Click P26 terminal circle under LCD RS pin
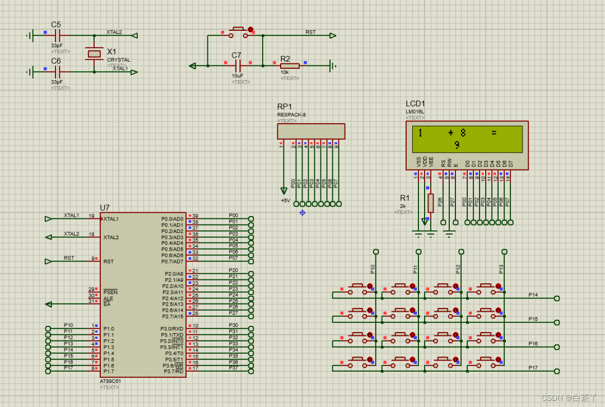 pyautogui.click(x=443, y=222)
